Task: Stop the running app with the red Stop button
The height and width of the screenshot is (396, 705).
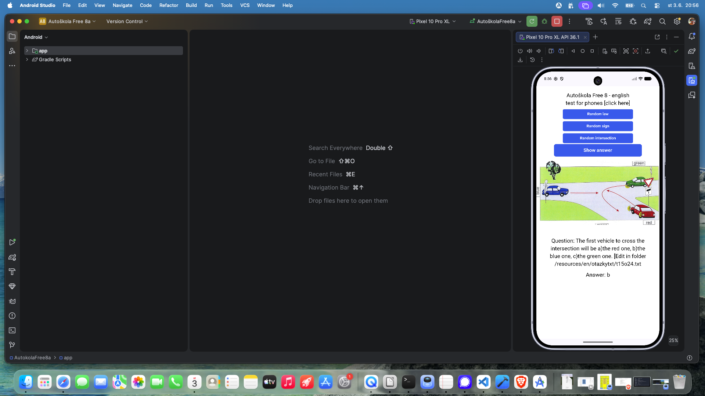Action: click(x=557, y=21)
